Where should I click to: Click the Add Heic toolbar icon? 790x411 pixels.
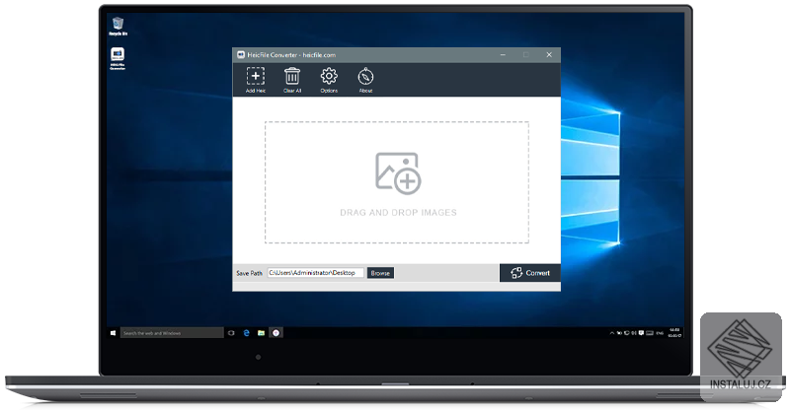coord(256,80)
